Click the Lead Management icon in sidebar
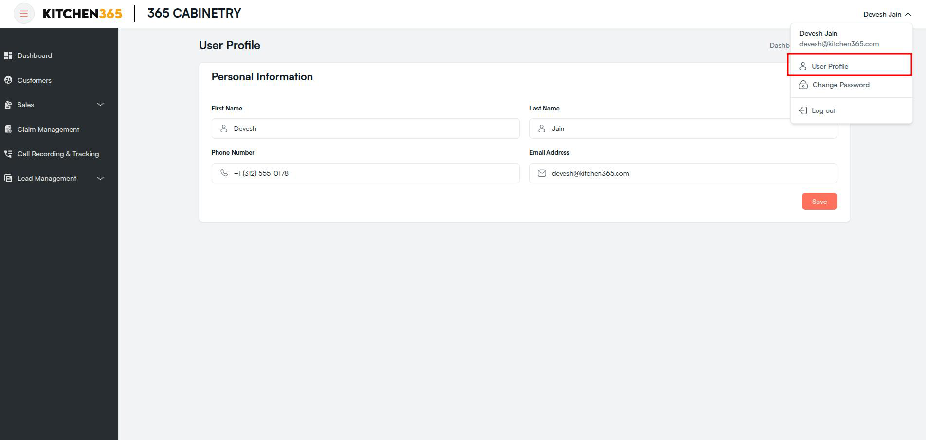Viewport: 926px width, 440px height. [x=8, y=178]
